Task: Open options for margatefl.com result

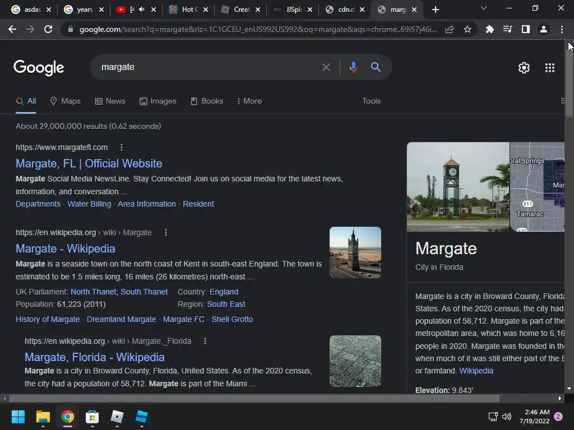Action: pos(122,147)
